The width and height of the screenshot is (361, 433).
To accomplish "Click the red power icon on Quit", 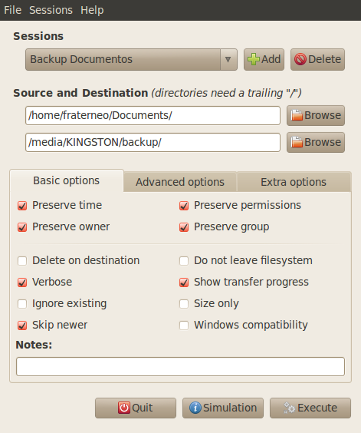I will point(124,408).
